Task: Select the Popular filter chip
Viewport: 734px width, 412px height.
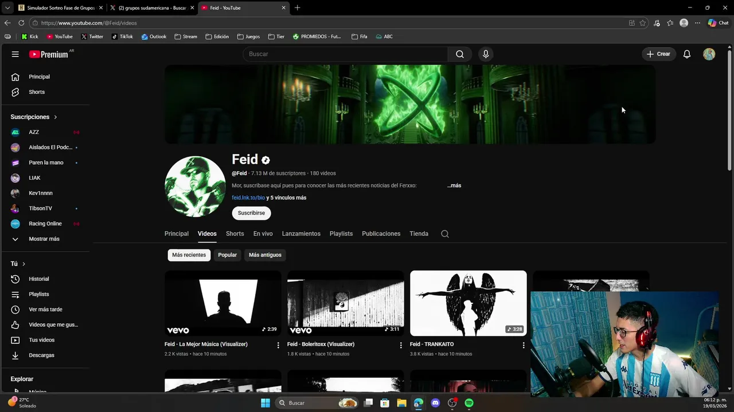Action: coord(227,255)
